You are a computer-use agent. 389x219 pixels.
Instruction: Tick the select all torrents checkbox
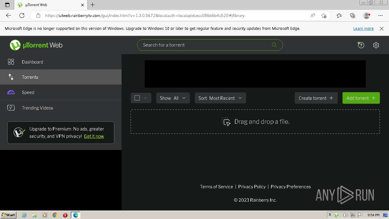[x=137, y=98]
